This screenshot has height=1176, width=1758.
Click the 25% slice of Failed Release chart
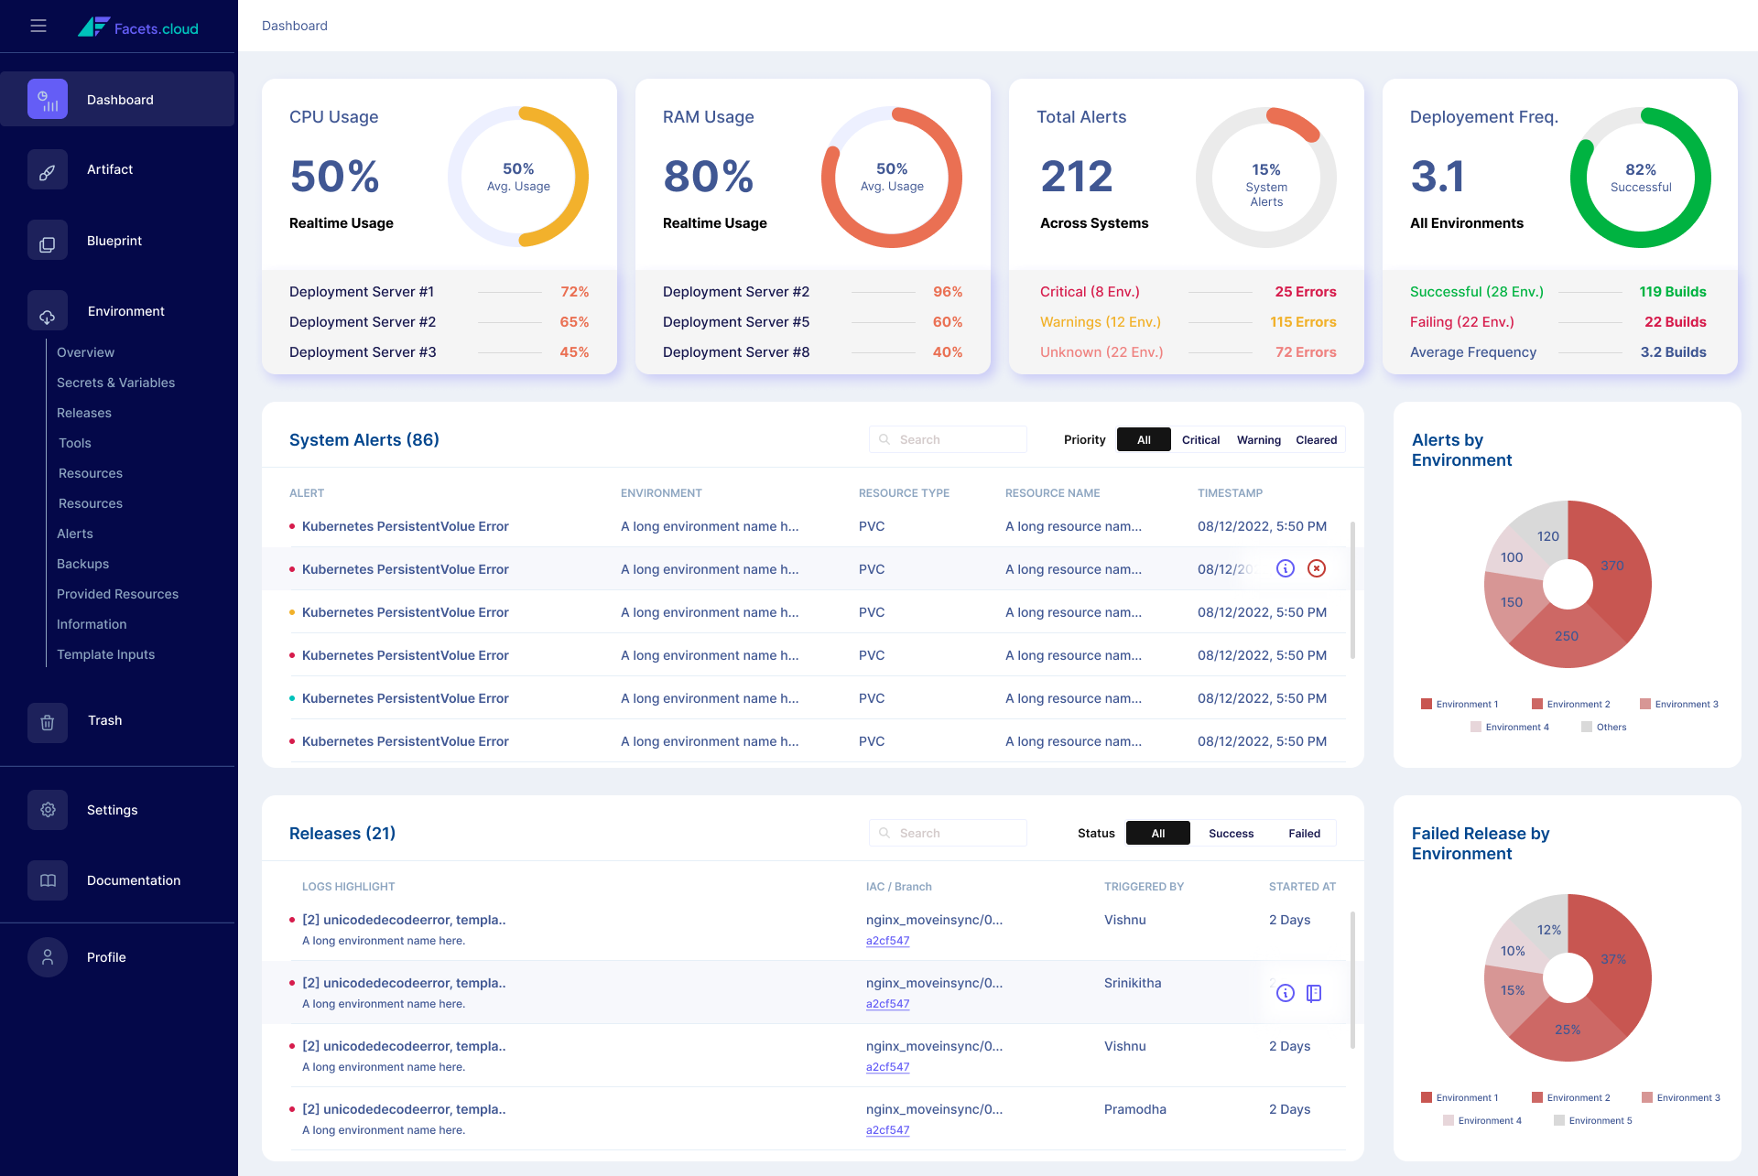(x=1567, y=1030)
